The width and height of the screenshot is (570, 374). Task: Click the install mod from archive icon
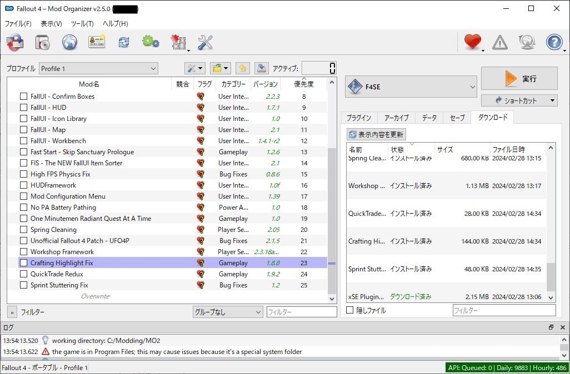(43, 42)
